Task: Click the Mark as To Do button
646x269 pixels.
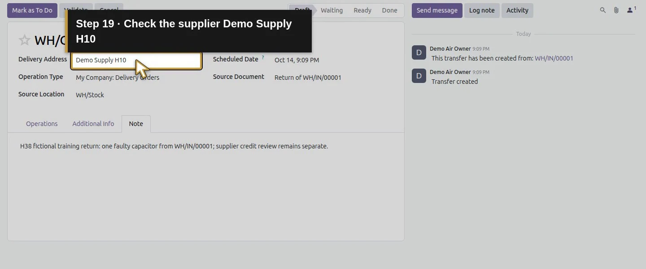Action: (x=32, y=10)
